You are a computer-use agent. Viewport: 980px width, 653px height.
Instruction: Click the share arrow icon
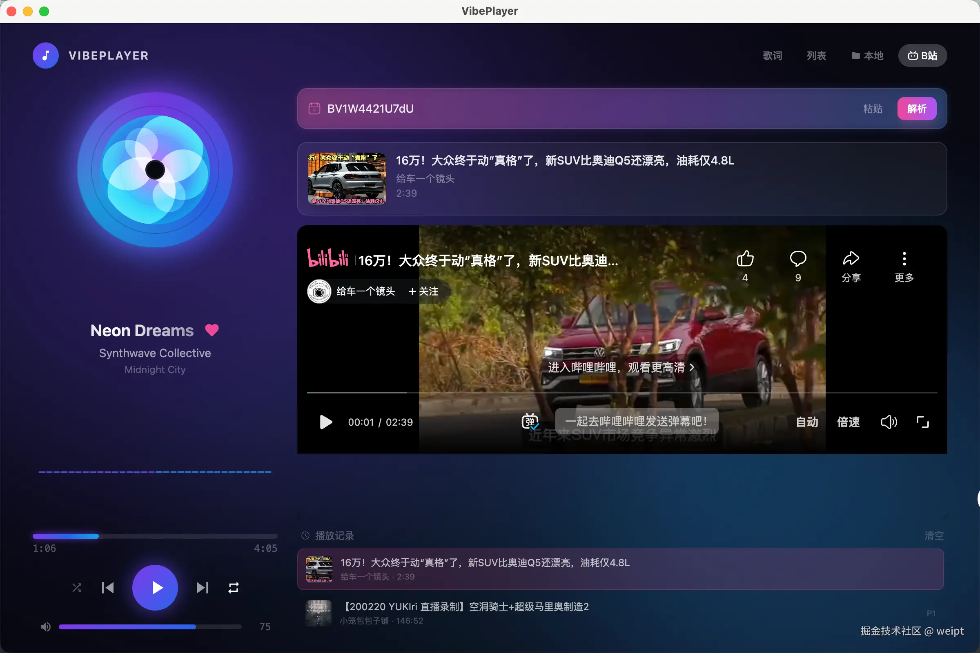851,259
